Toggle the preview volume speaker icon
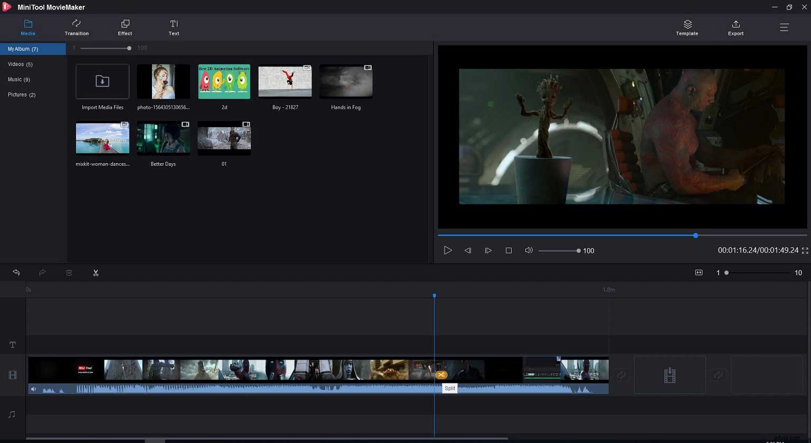Screen dimensions: 811x443 point(529,250)
